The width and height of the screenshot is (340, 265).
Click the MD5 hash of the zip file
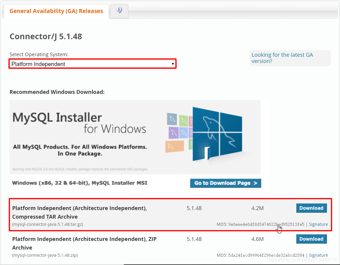point(266,255)
